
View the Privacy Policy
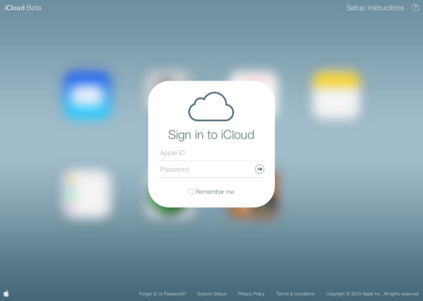[251, 294]
